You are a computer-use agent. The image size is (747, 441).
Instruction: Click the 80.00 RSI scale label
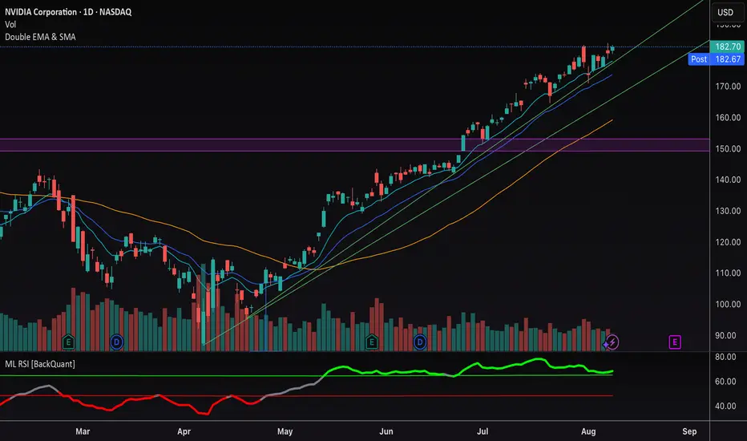coord(725,357)
